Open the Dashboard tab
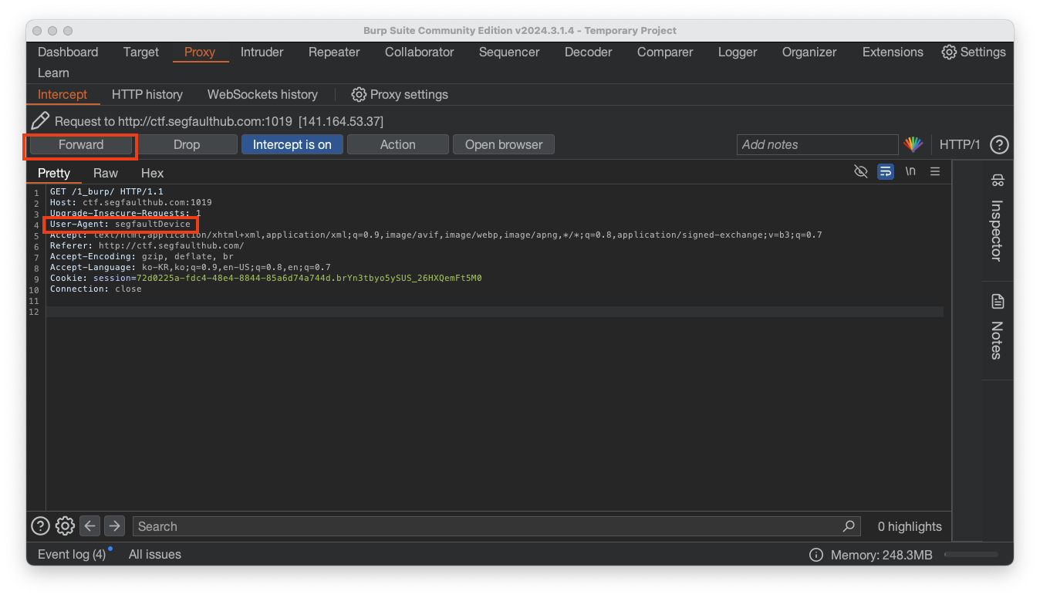This screenshot has height=598, width=1040. click(x=68, y=52)
